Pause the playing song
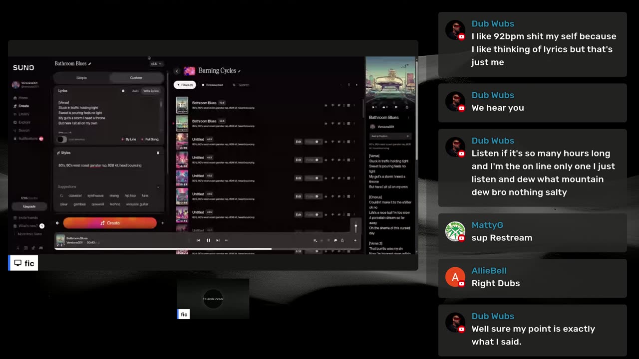 pos(208,240)
